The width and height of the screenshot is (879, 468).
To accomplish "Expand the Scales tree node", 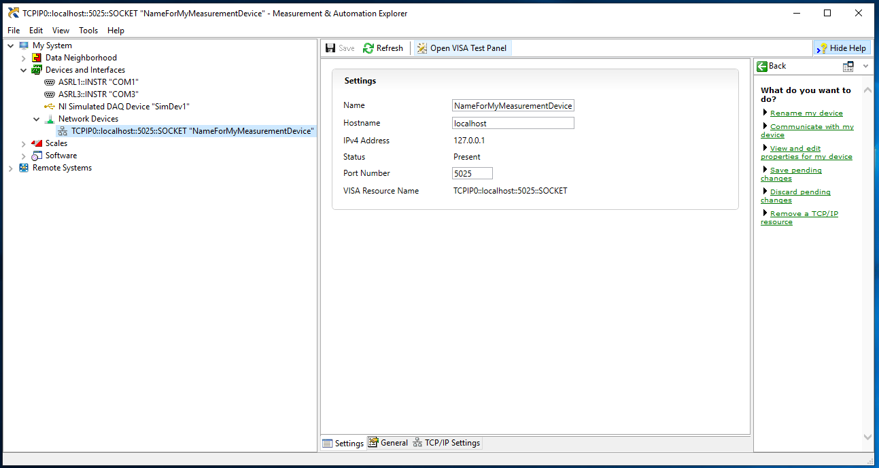I will [24, 143].
